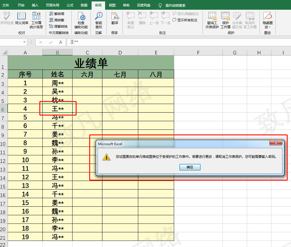
Task: Toggle show/hide comment (显示/隐藏批注)
Action: click(x=186, y=14)
